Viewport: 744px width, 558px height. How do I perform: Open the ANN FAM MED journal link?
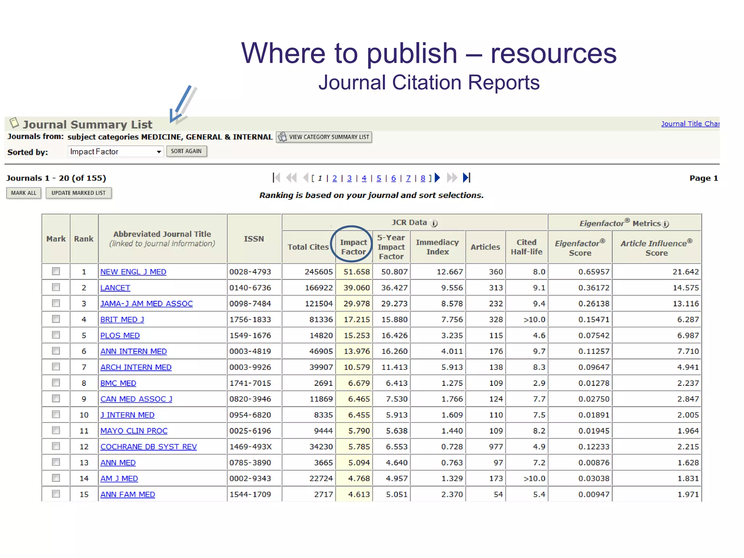128,494
